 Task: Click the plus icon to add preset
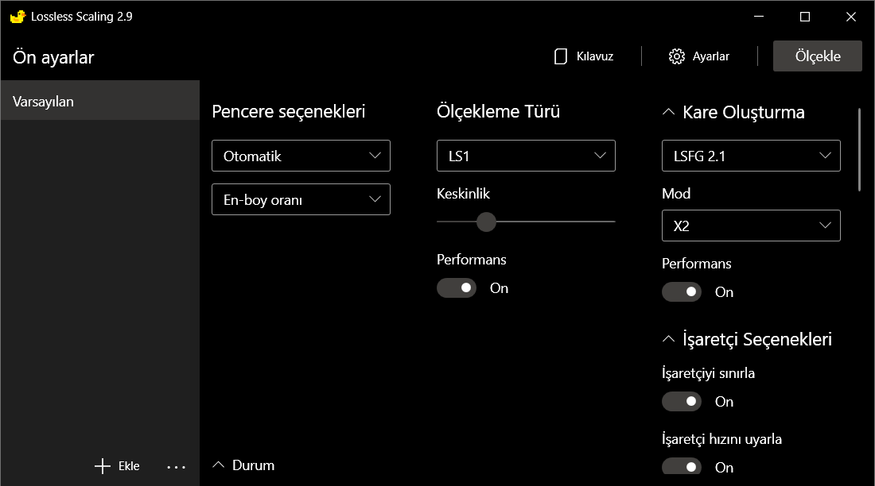pyautogui.click(x=103, y=466)
